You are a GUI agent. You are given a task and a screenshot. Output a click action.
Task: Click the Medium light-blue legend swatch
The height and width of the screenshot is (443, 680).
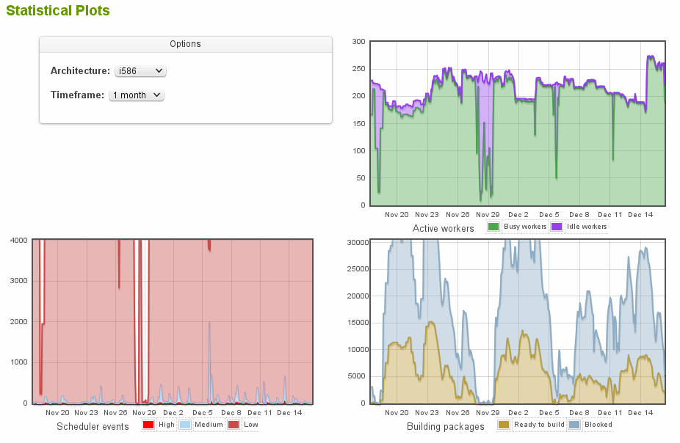point(185,425)
